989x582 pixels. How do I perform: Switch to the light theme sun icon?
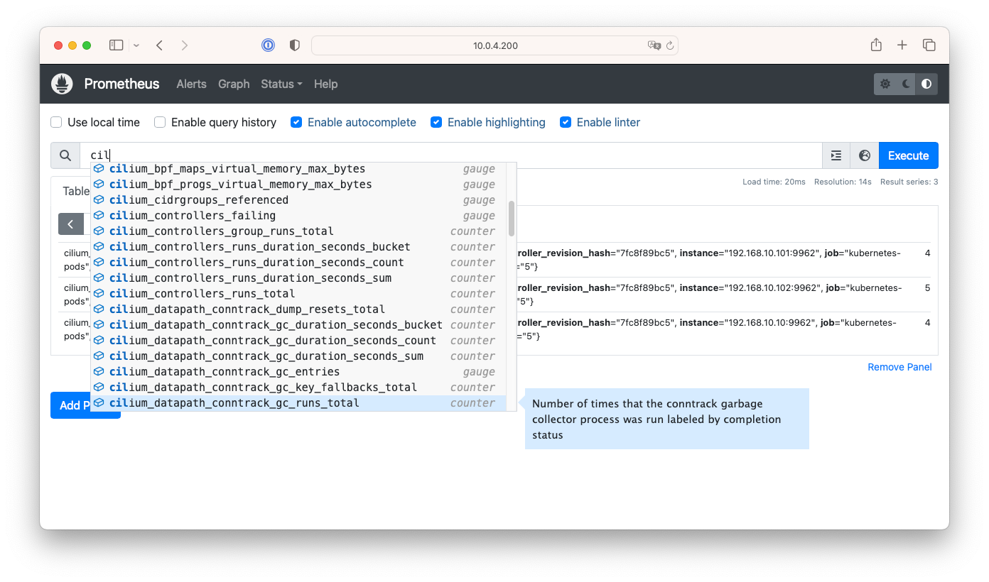885,84
